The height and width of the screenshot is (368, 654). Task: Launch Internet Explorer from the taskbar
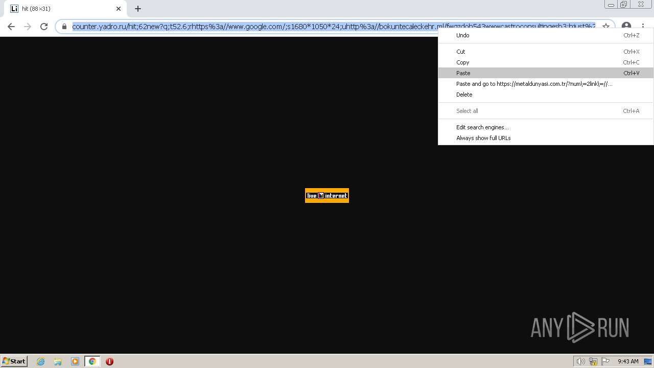point(41,361)
